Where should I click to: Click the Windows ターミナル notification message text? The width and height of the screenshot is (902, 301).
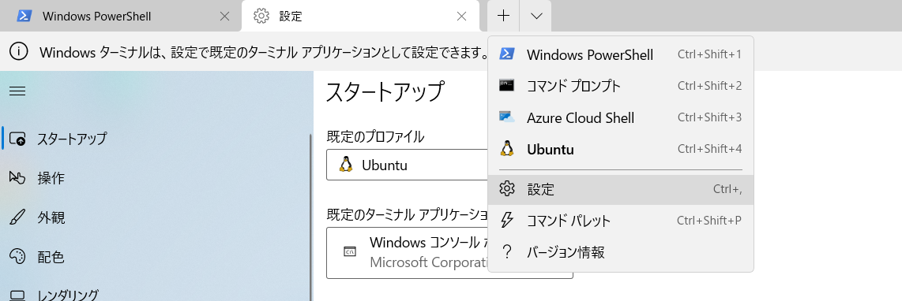pyautogui.click(x=264, y=53)
